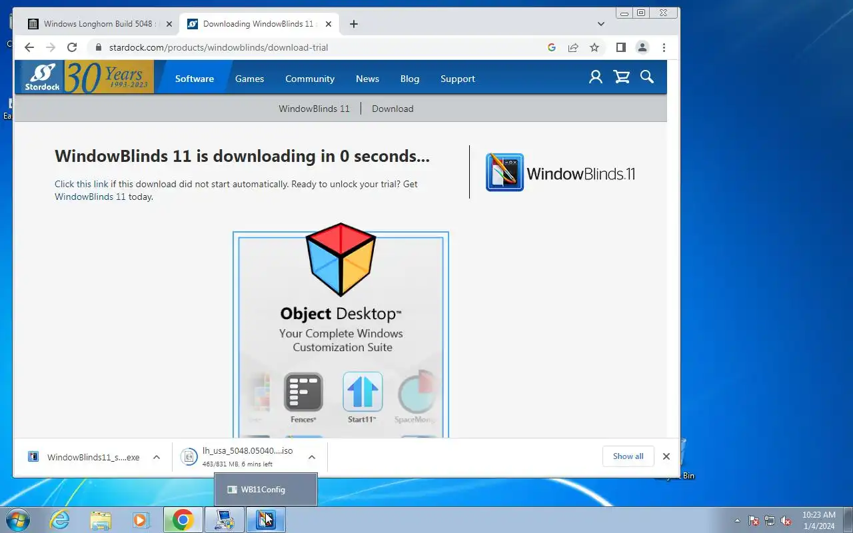Screen dimensions: 853x533
Task: Click the Object Desktop cube logo
Action: point(341,260)
